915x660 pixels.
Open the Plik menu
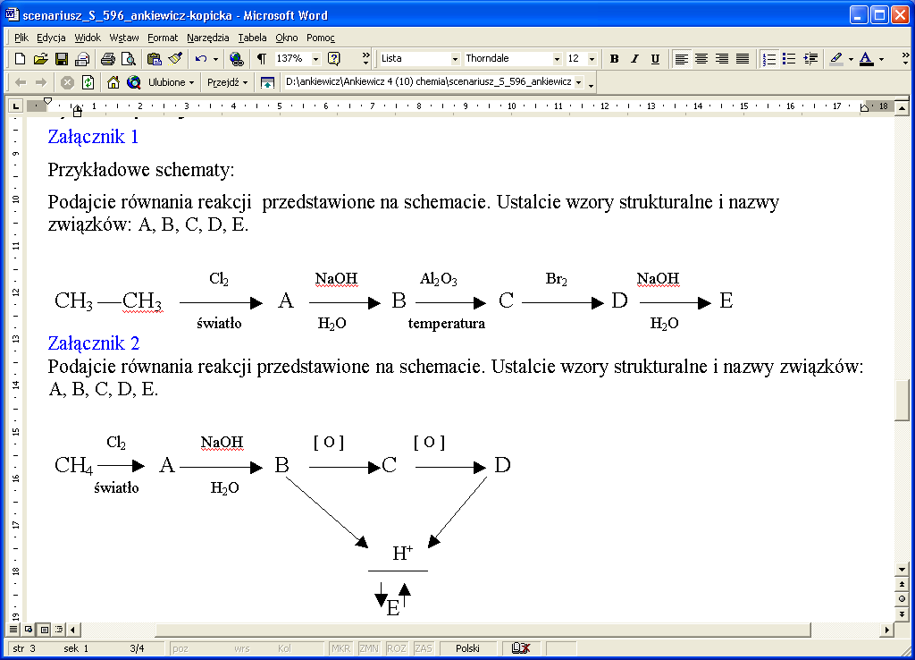21,38
